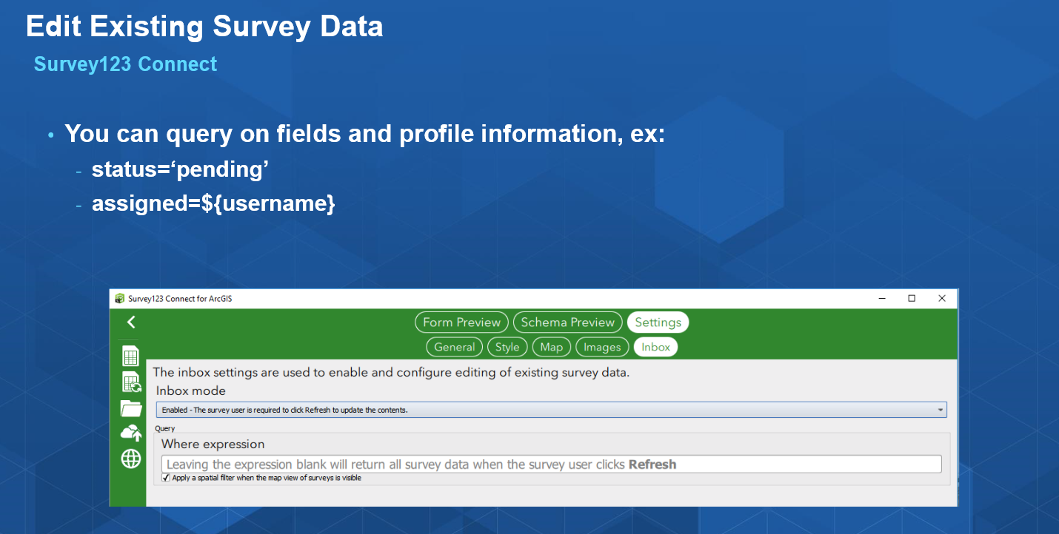Click 'You can query on fields' bullet text
The height and width of the screenshot is (534, 1059).
[x=364, y=134]
